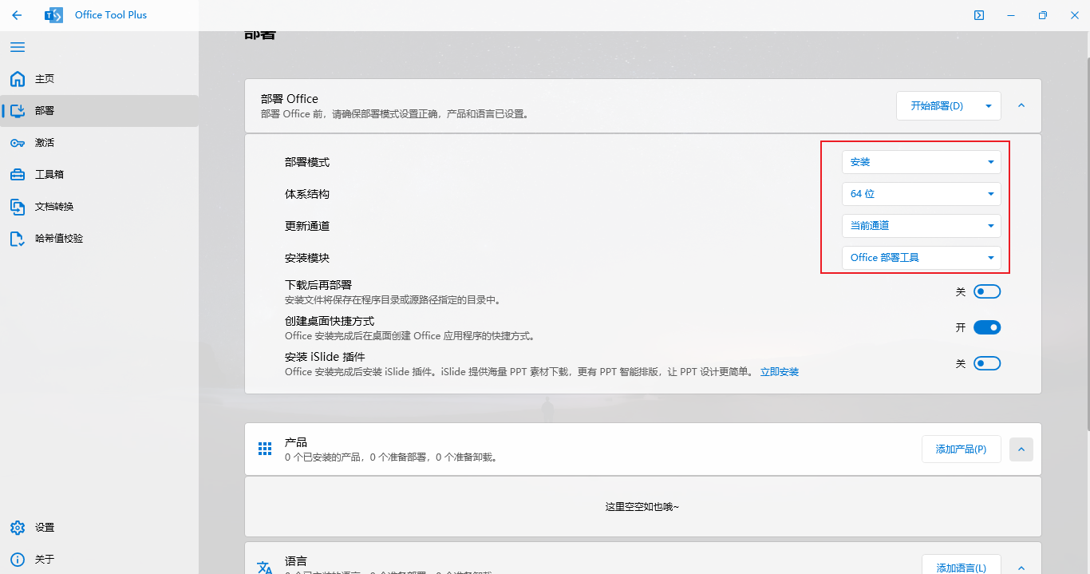1090x574 pixels.
Task: Click the back arrow icon
Action: coord(17,15)
